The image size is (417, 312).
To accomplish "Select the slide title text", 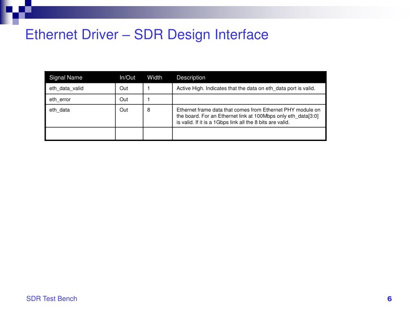I will pos(147,35).
